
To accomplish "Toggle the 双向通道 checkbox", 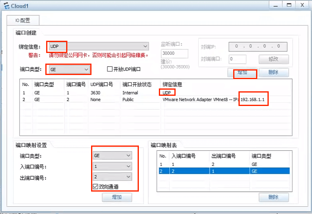I will pyautogui.click(x=96, y=186).
